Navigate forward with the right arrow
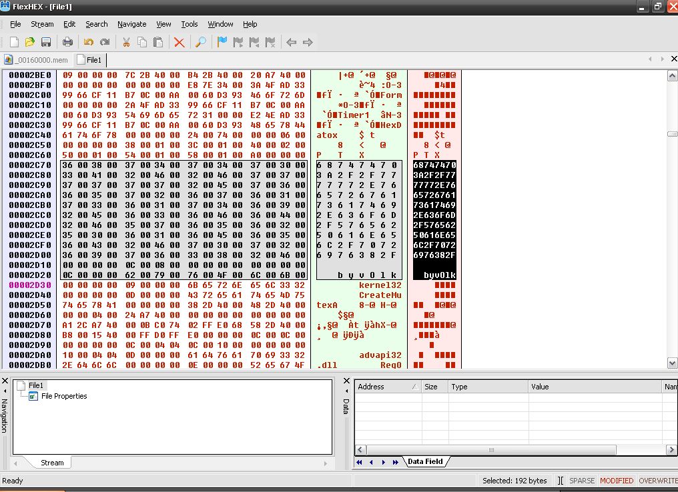 (x=308, y=42)
